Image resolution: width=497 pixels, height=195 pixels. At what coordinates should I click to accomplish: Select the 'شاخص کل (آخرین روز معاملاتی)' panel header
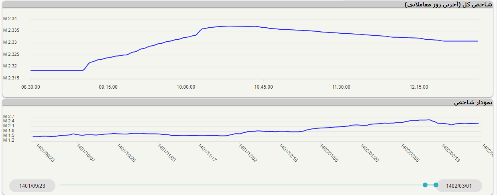pyautogui.click(x=448, y=4)
